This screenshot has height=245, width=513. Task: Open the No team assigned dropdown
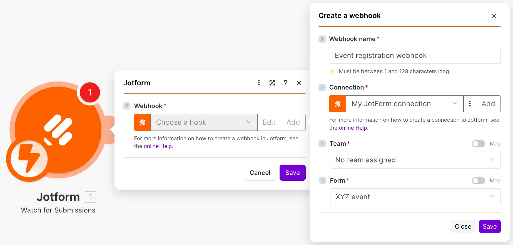click(415, 160)
